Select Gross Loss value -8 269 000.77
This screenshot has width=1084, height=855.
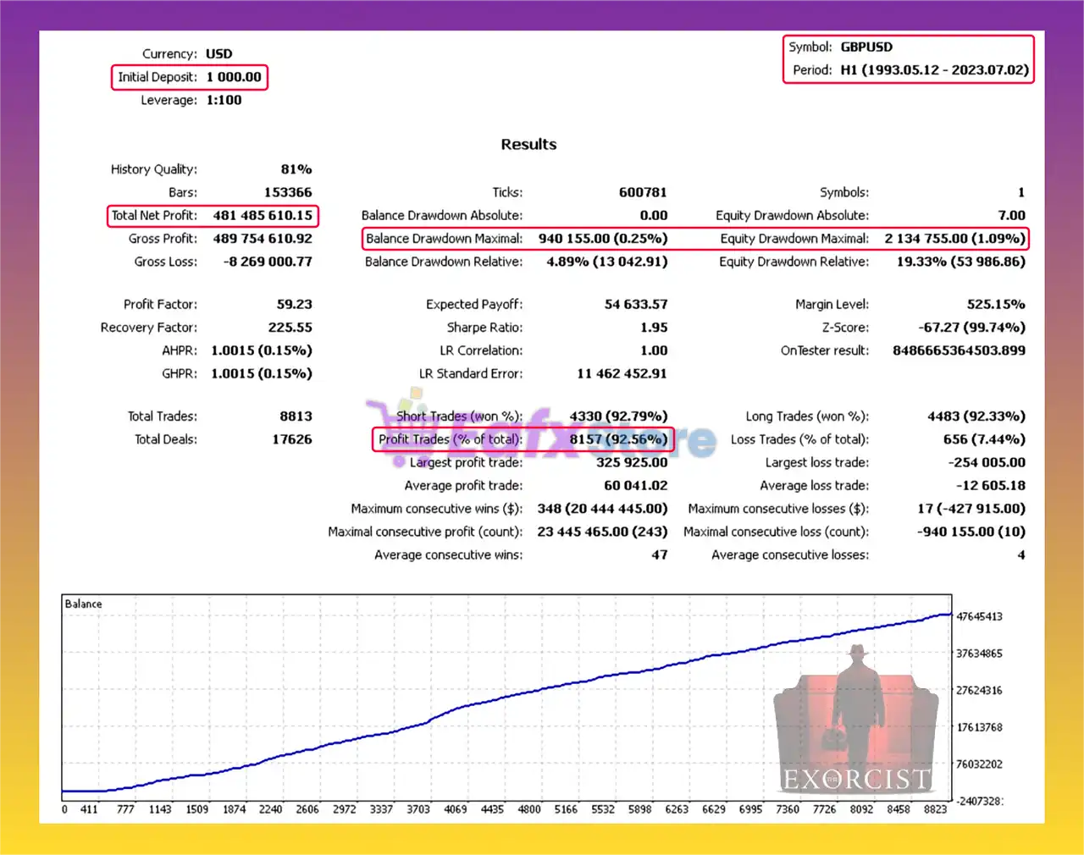point(268,262)
